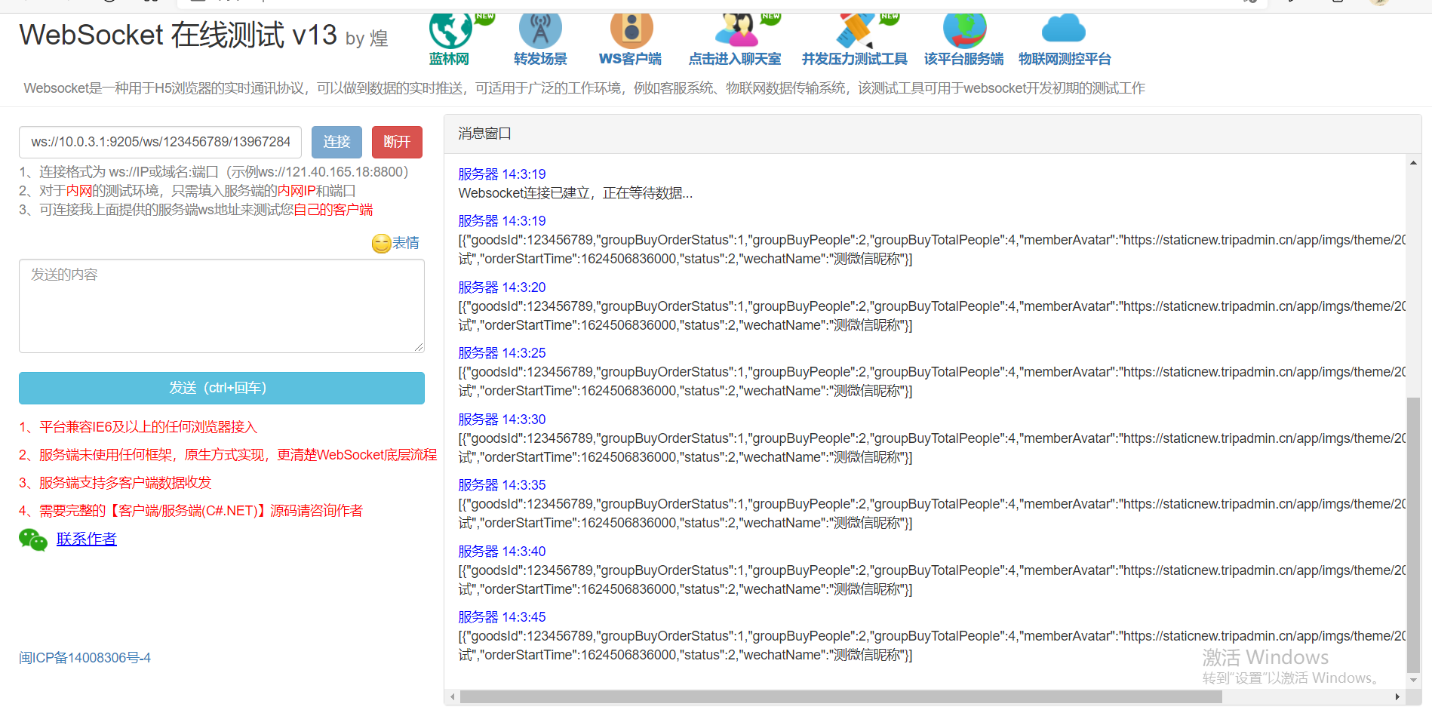Open the 蓝林网 globe icon
1432x713 pixels.
[x=450, y=30]
